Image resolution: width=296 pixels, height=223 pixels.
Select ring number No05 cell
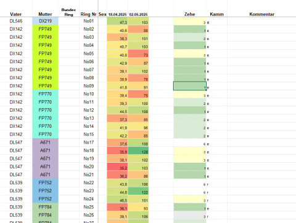coord(89,53)
